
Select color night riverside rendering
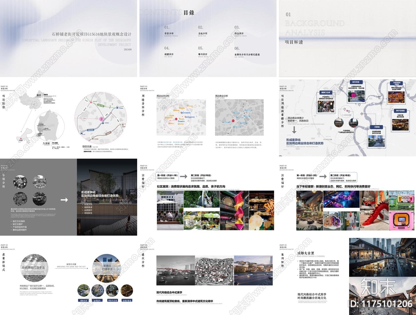pyautogui.click(x=253, y=270)
